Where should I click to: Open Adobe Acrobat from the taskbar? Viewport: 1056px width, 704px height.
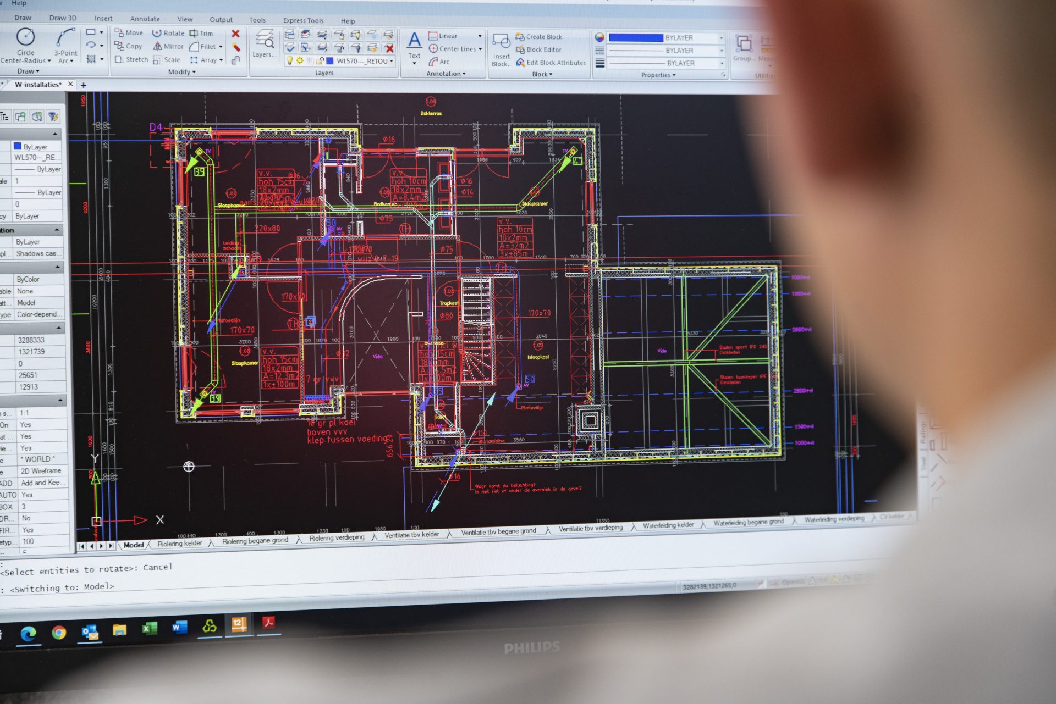click(x=268, y=623)
